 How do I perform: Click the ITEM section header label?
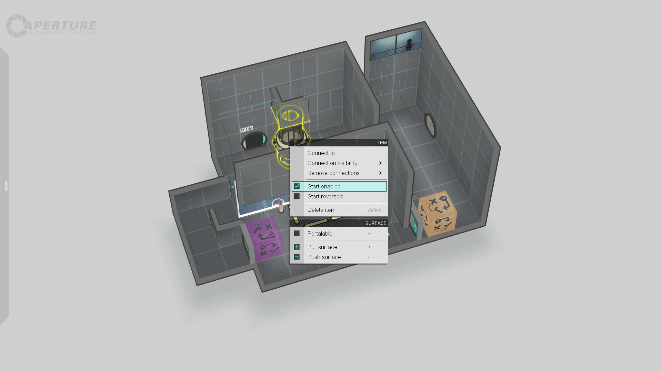(x=381, y=142)
